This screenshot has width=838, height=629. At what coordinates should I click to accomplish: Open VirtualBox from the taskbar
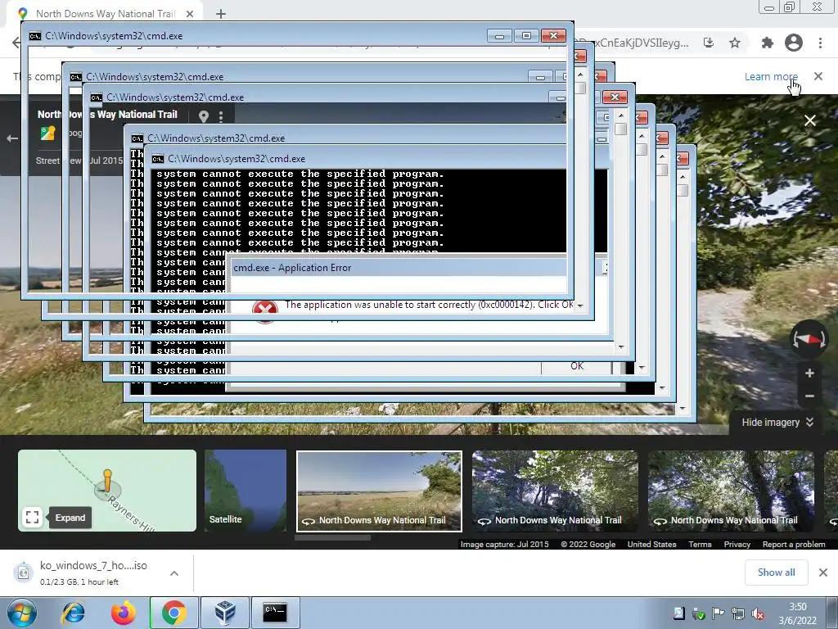(x=224, y=613)
